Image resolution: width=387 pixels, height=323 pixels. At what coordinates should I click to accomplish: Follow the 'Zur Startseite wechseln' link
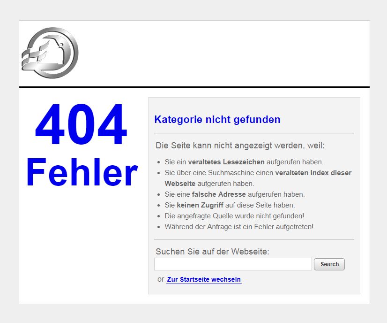pyautogui.click(x=204, y=280)
